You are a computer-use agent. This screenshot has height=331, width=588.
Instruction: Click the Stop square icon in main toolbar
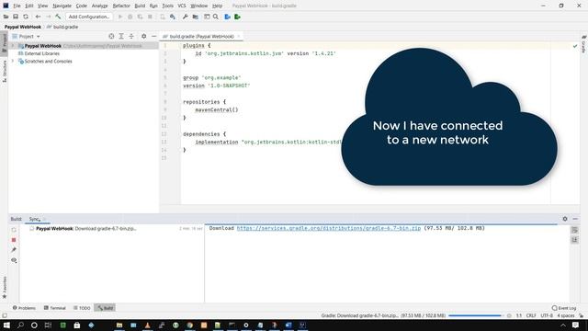pos(150,17)
